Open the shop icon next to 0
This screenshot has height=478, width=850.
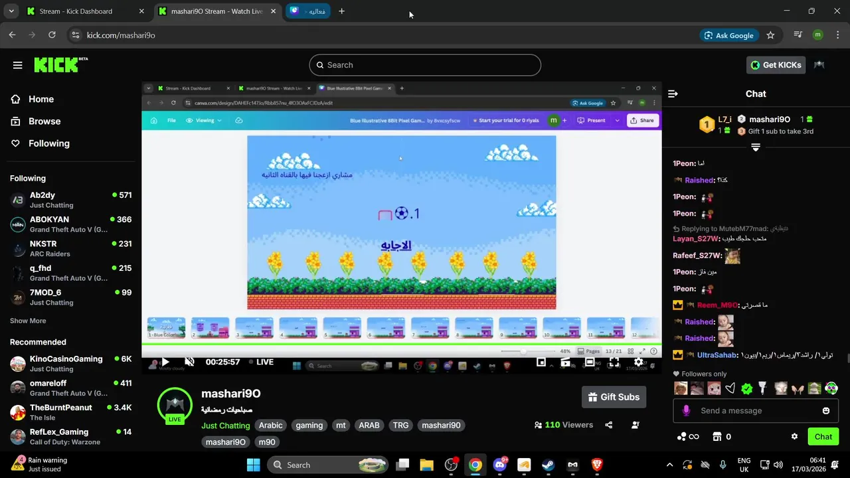pyautogui.click(x=717, y=437)
